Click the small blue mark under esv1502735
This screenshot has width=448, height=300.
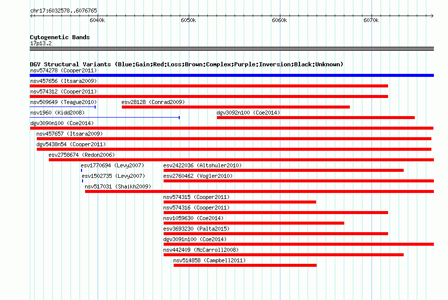(x=83, y=181)
